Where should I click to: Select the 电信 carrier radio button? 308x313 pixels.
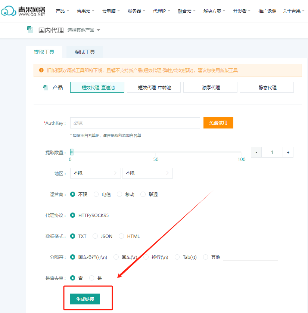coord(96,194)
